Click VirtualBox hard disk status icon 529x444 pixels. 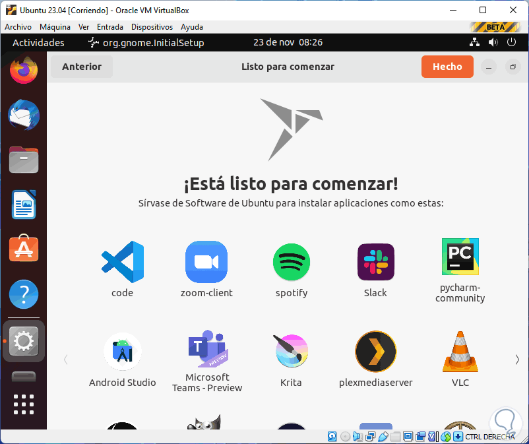[332, 437]
